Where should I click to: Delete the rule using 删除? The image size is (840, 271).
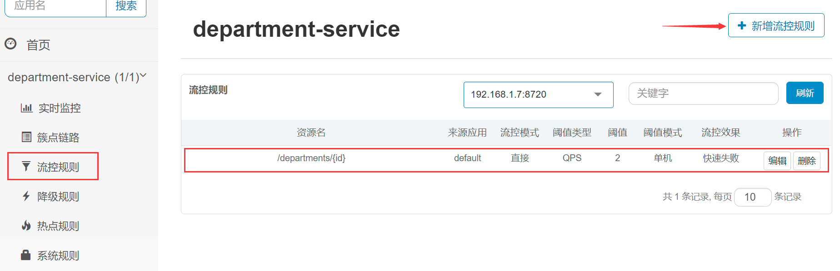(x=806, y=161)
